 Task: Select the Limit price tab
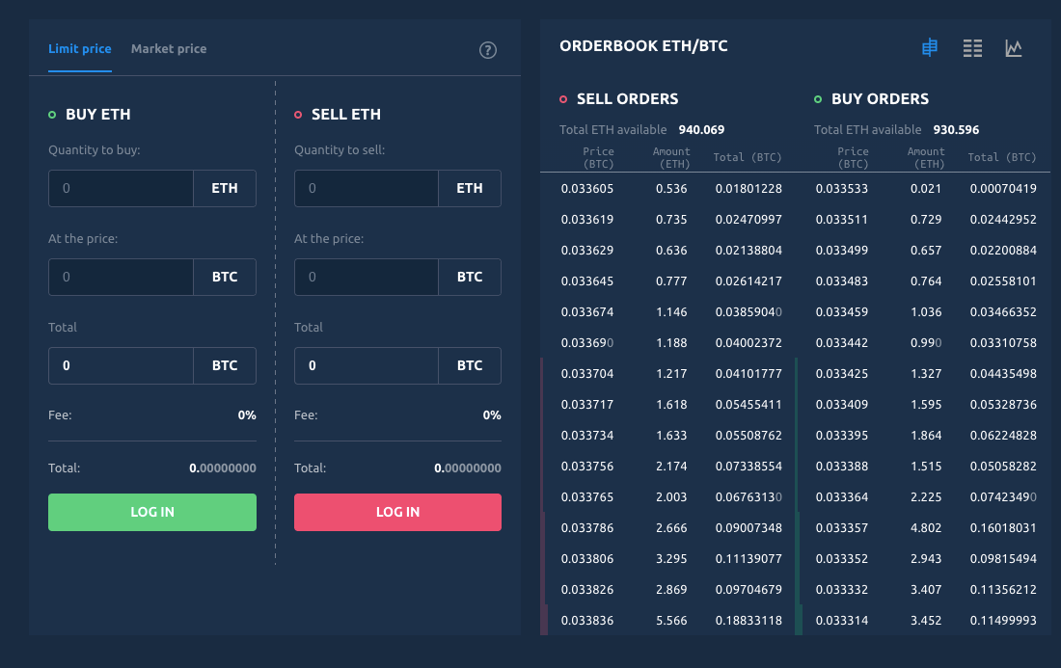click(x=80, y=49)
